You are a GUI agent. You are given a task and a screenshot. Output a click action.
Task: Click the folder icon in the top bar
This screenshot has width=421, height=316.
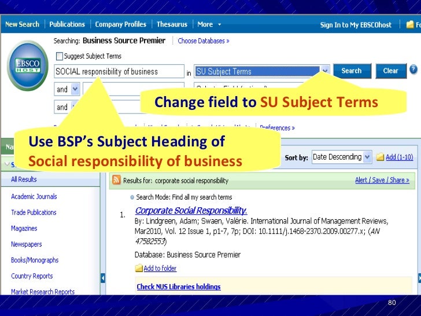(409, 24)
